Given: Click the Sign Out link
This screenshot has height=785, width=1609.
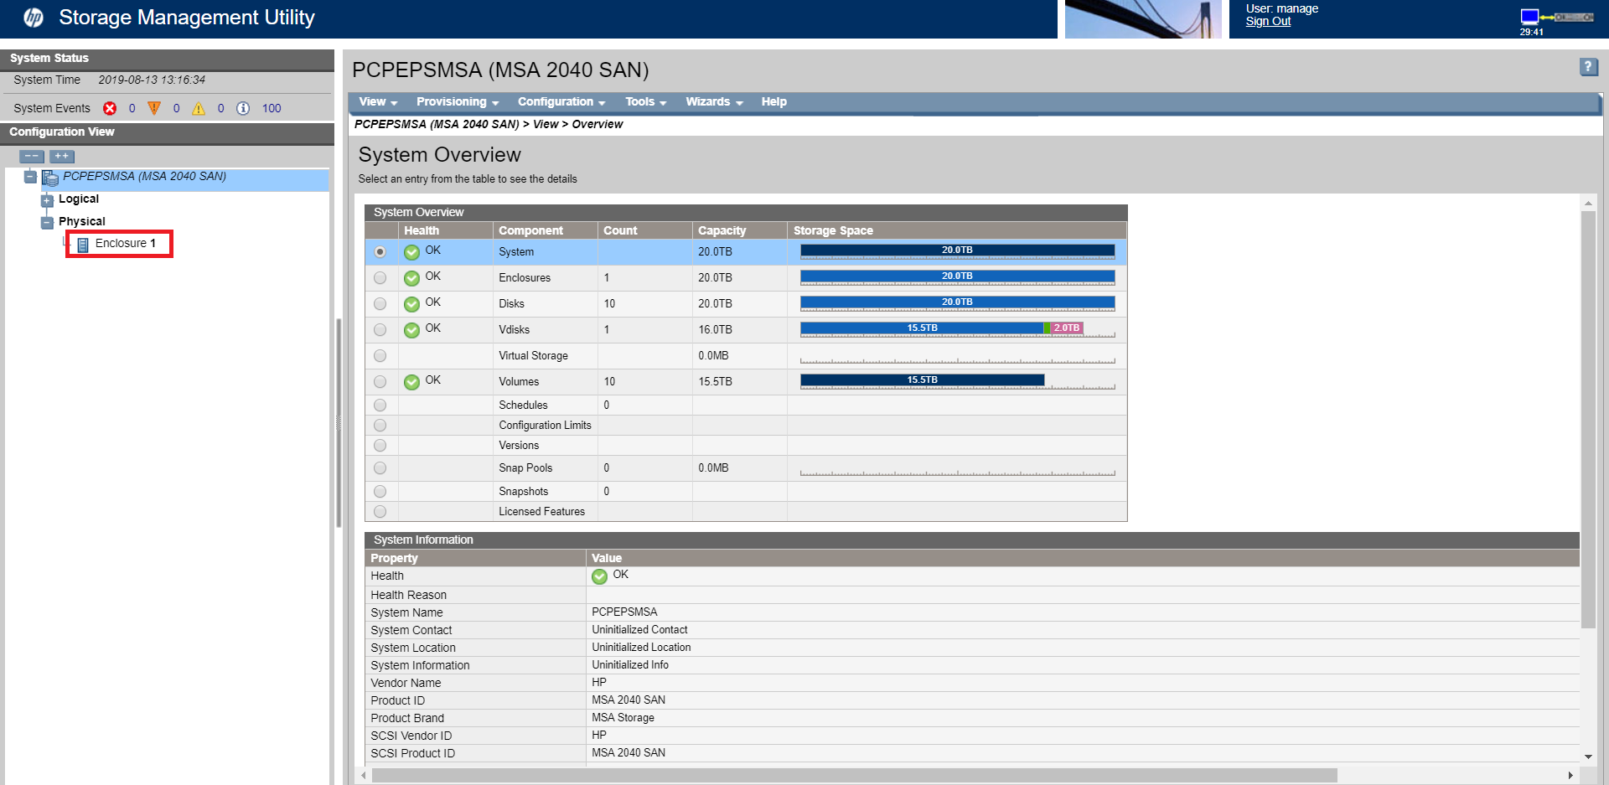Looking at the screenshot, I should (1268, 22).
